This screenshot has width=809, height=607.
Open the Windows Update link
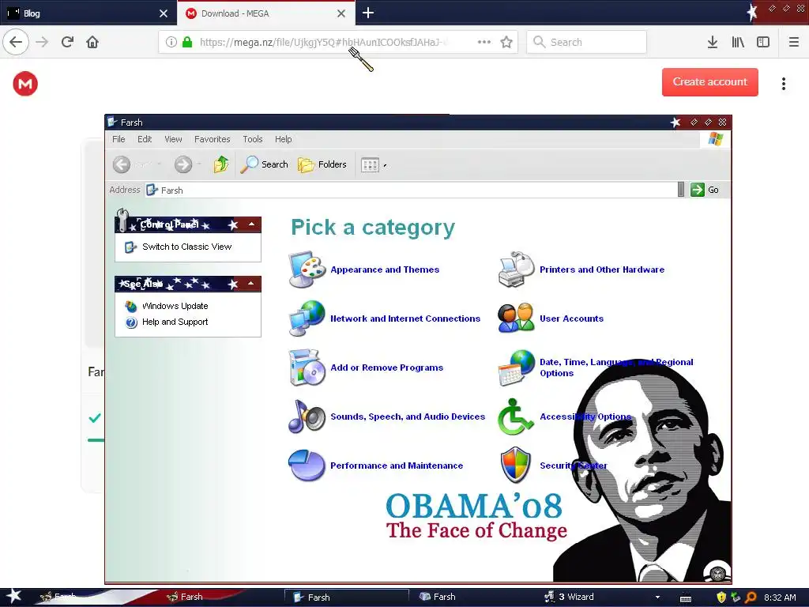175,306
